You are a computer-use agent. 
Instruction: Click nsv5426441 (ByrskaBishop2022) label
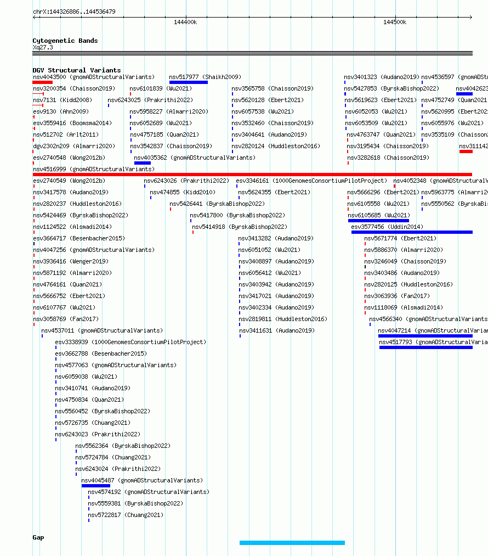pos(217,204)
